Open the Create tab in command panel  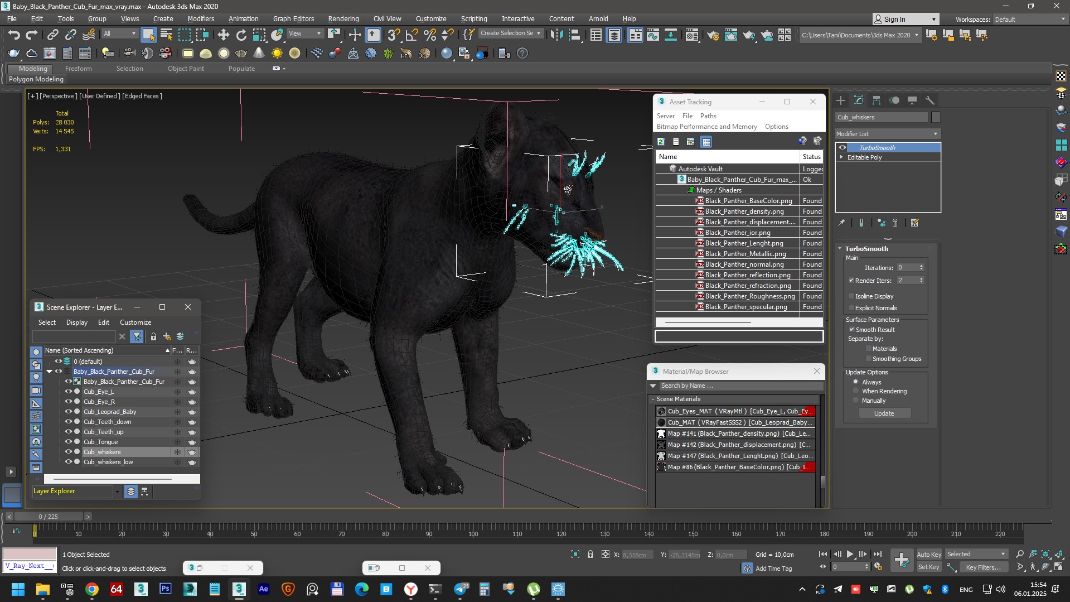click(x=841, y=100)
